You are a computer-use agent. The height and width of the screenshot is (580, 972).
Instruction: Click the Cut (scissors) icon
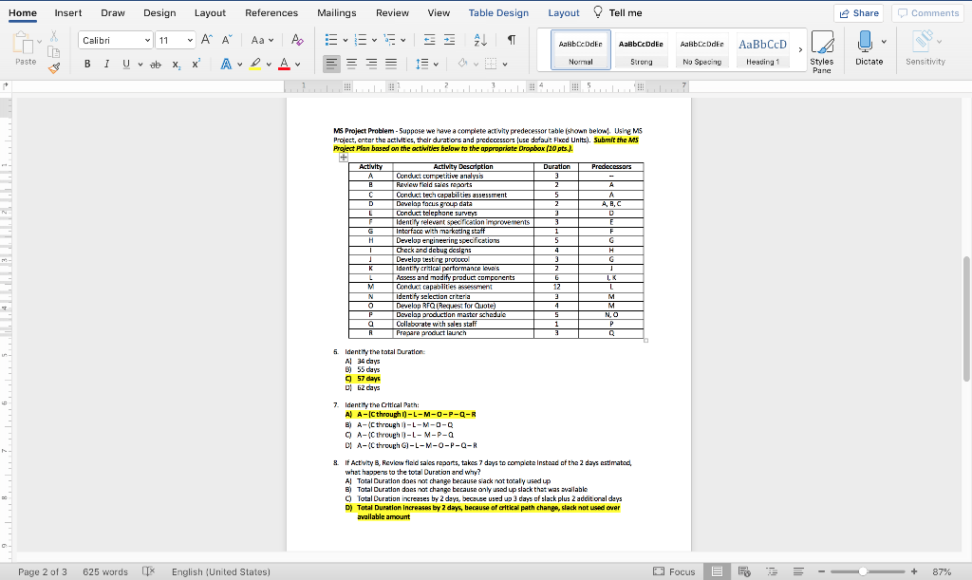pos(53,37)
